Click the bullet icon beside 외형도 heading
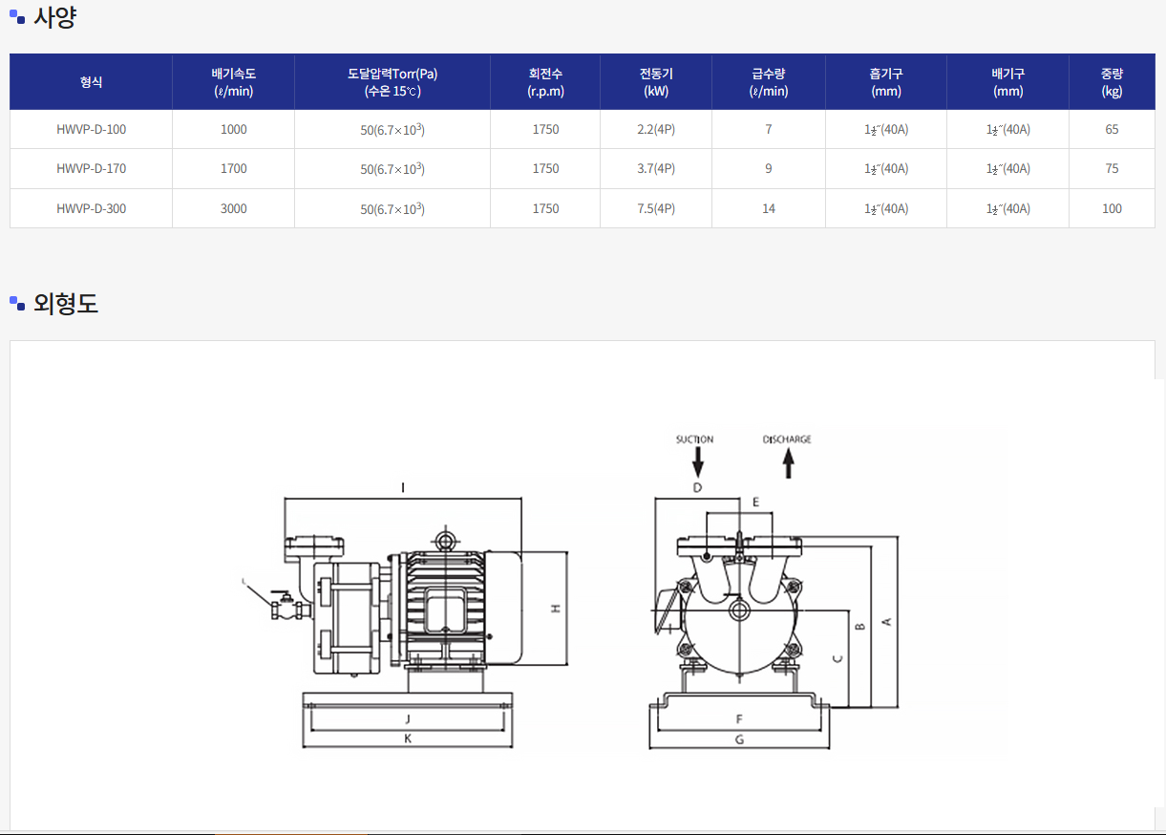Viewport: 1166px width, 835px height. [x=17, y=303]
